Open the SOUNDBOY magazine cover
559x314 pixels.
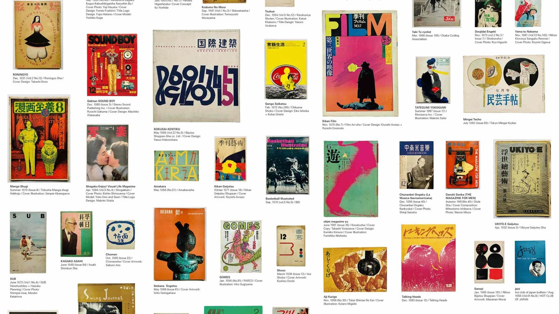pos(112,65)
